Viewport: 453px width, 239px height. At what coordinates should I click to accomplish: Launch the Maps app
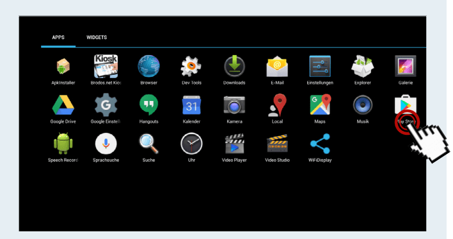320,105
